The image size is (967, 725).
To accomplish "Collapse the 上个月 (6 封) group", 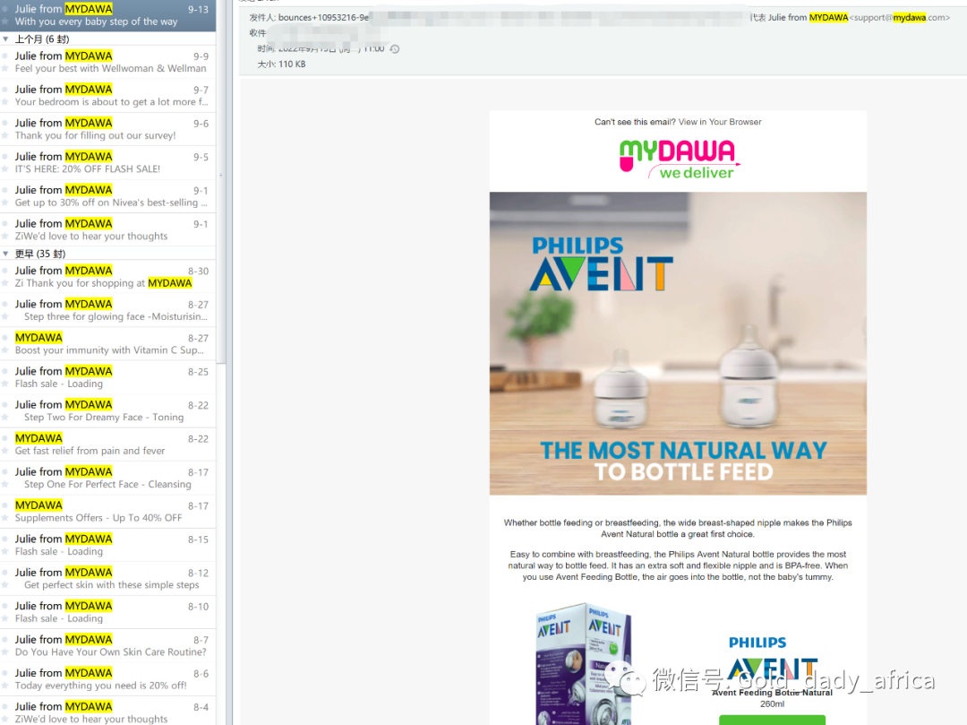I will pyautogui.click(x=5, y=39).
